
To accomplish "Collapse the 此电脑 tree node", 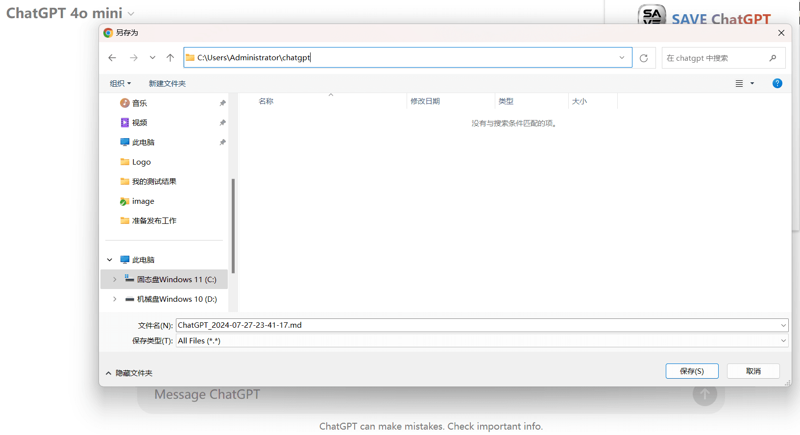I will click(110, 260).
